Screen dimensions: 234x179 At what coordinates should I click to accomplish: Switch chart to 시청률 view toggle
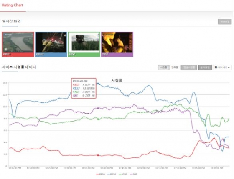pyautogui.click(x=163, y=67)
